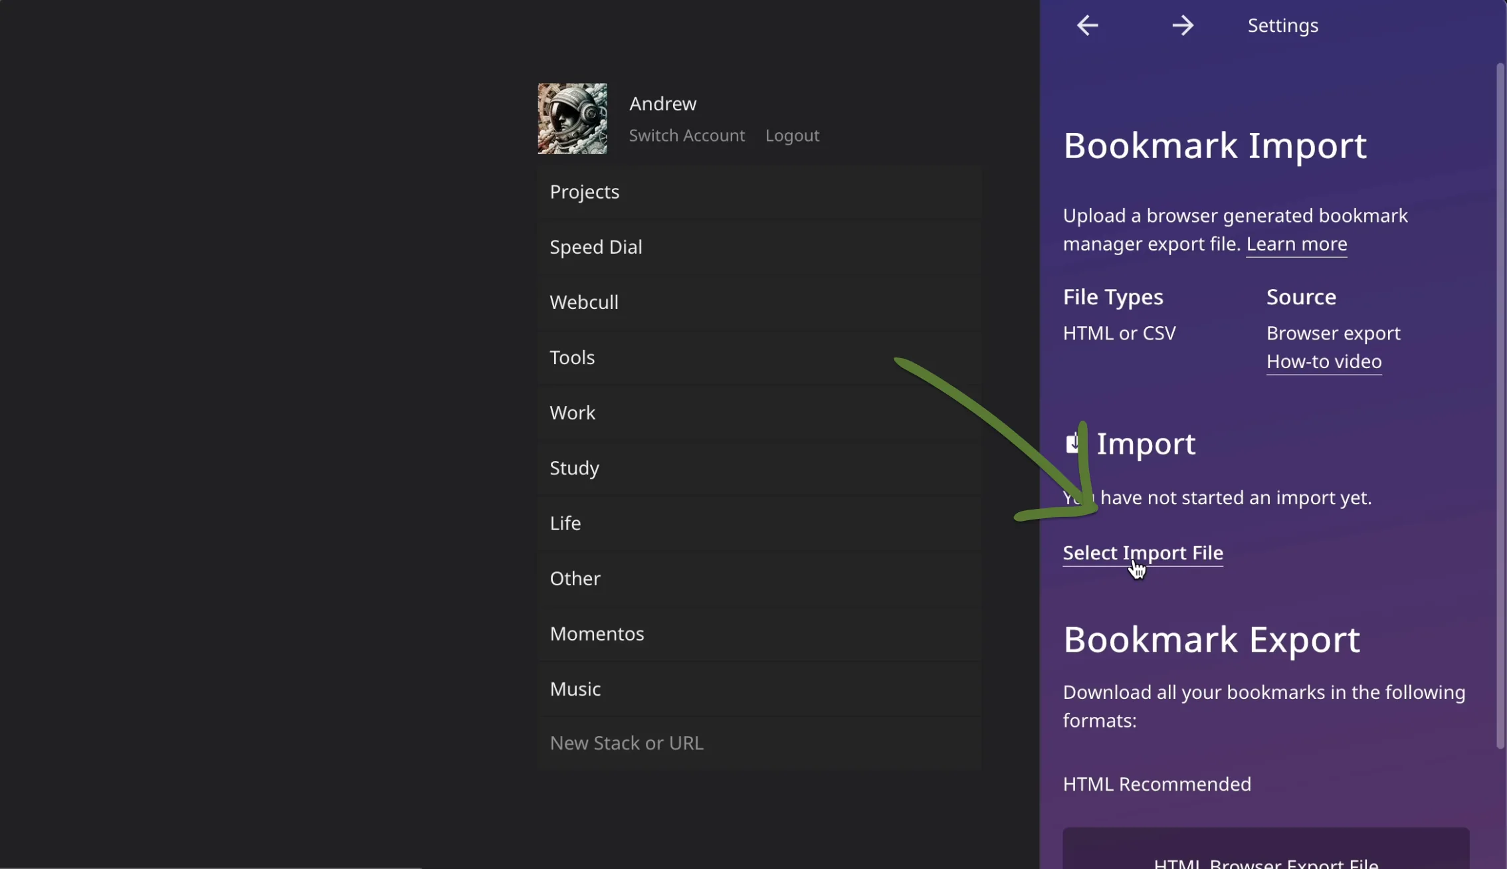Open the How-to video link
This screenshot has width=1507, height=869.
(1324, 361)
